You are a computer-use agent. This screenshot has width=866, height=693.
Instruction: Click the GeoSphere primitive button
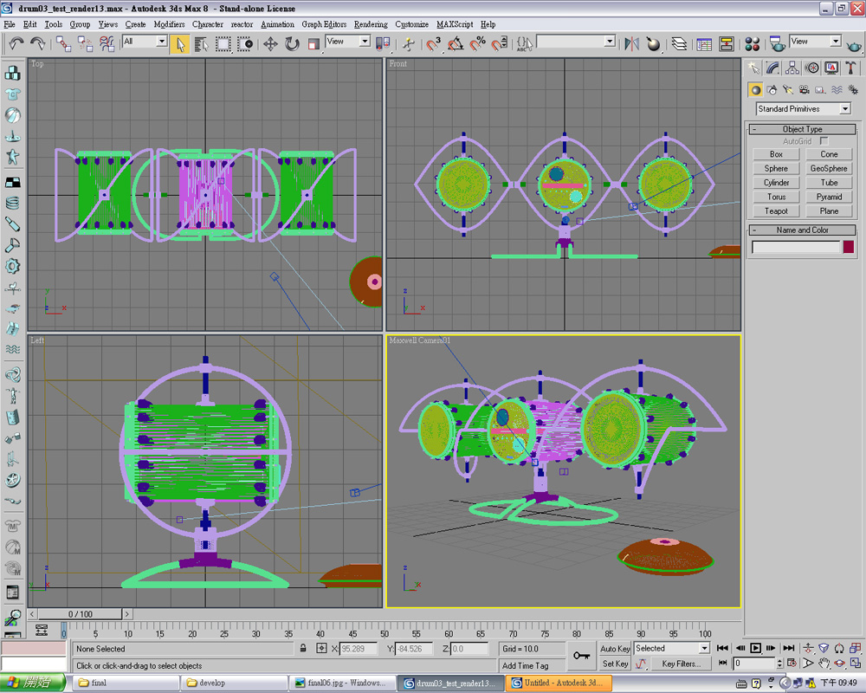(x=829, y=169)
